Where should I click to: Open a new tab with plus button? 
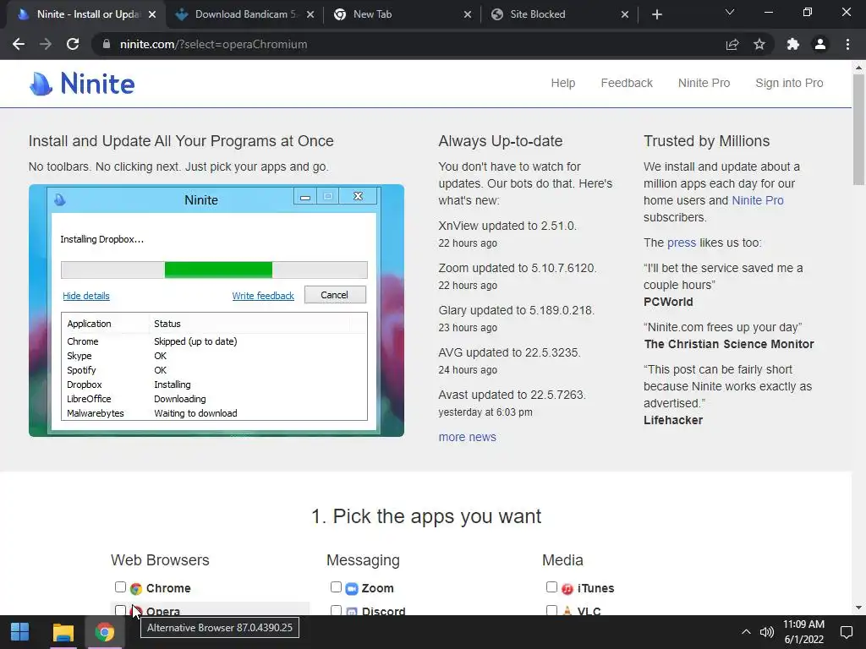point(656,14)
